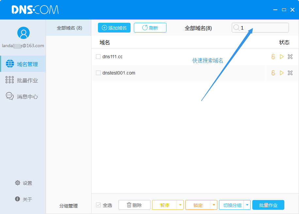Toggle the 全选 select-all checkbox

98,205
